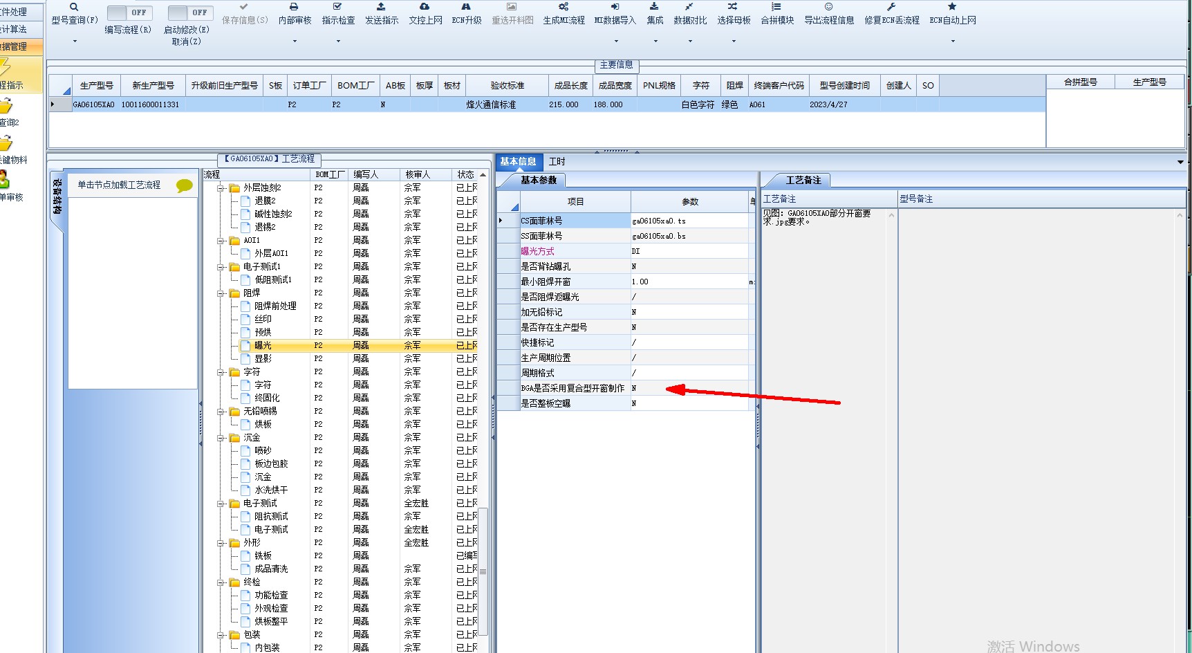Click the 集成 download icon
Viewport: 1192px width, 653px height.
[x=654, y=7]
